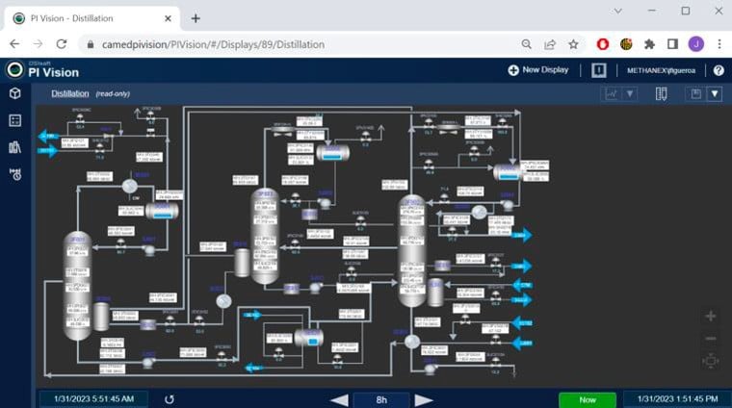
Task: Click the New Display button
Action: pos(538,70)
